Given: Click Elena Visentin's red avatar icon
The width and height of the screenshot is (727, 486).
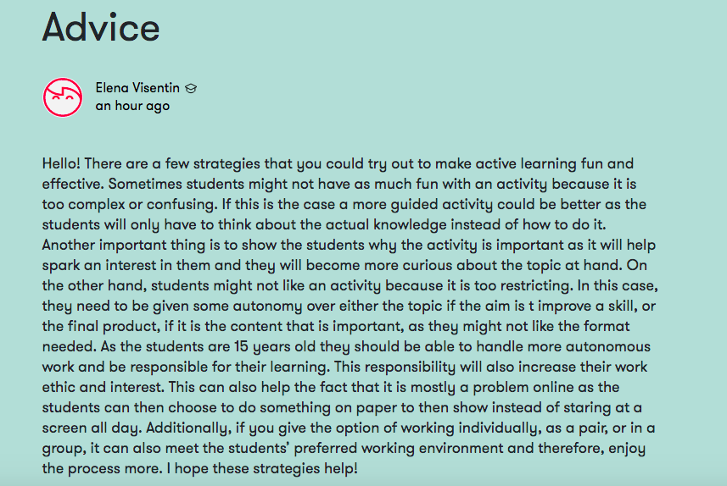Looking at the screenshot, I should coord(63,97).
